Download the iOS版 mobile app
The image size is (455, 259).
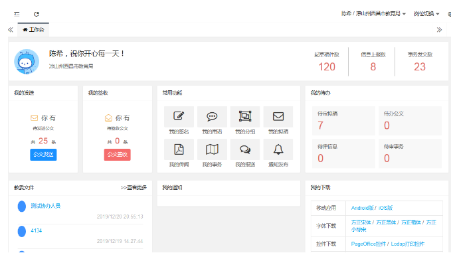pos(385,208)
